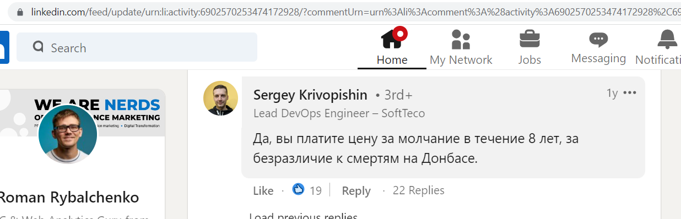681x219 pixels.
Task: Open the Home feed icon
Action: (393, 40)
